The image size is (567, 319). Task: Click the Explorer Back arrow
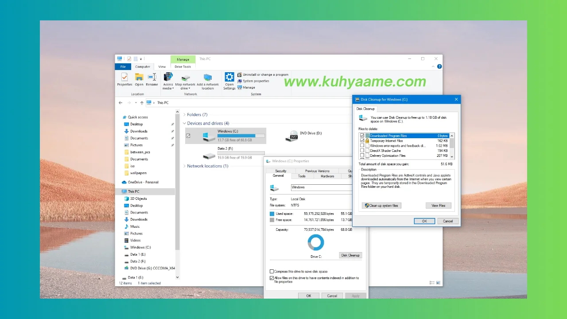coord(120,103)
